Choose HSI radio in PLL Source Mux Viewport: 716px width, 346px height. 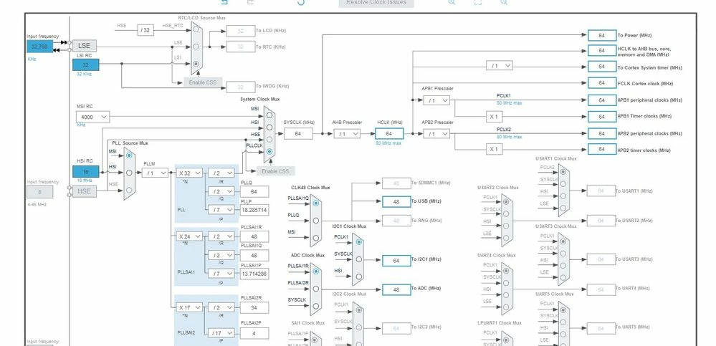(129, 173)
